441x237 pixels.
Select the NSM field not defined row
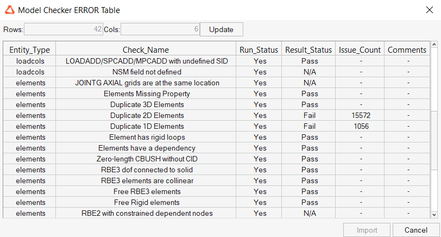tap(147, 72)
